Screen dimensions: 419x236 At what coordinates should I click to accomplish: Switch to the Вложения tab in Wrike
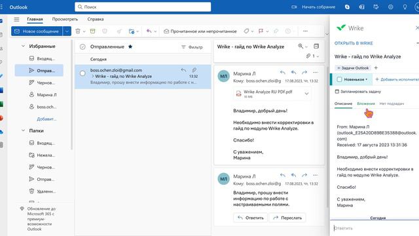pos(366,104)
